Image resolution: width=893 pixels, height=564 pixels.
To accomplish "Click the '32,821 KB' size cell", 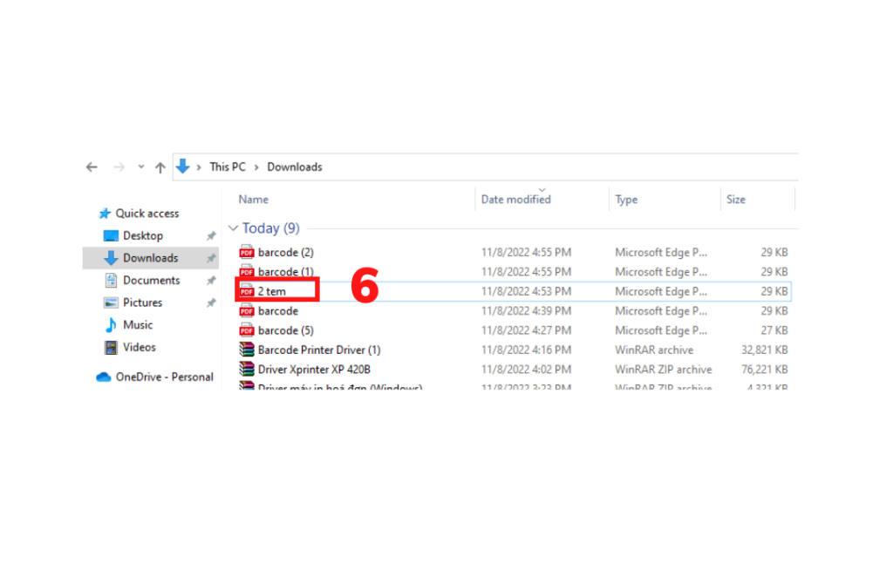I will pyautogui.click(x=764, y=350).
